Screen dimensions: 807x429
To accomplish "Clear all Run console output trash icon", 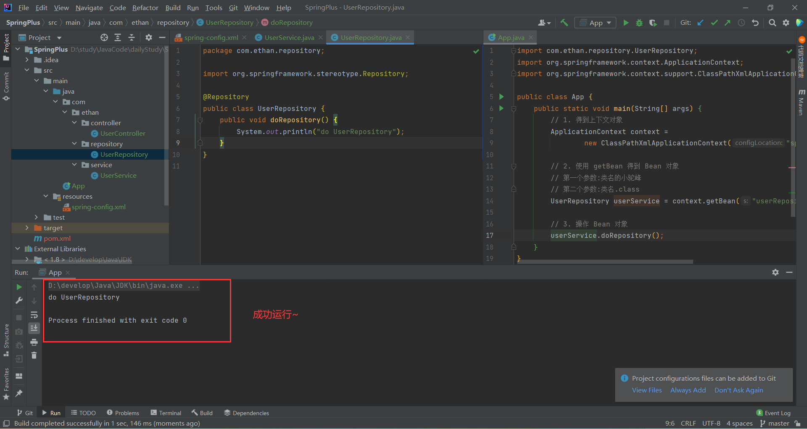I will pos(34,355).
